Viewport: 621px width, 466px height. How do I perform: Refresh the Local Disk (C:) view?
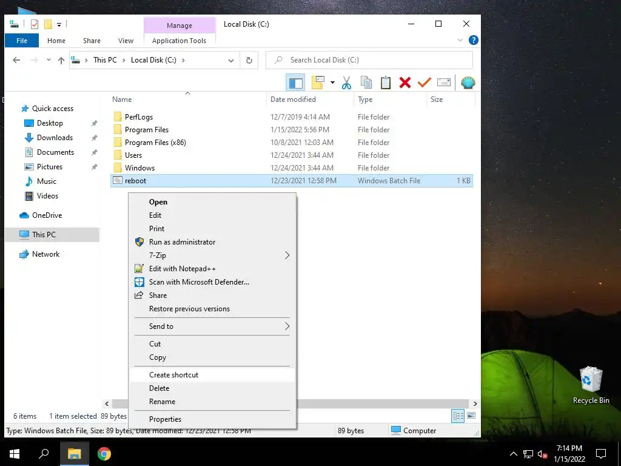click(249, 60)
